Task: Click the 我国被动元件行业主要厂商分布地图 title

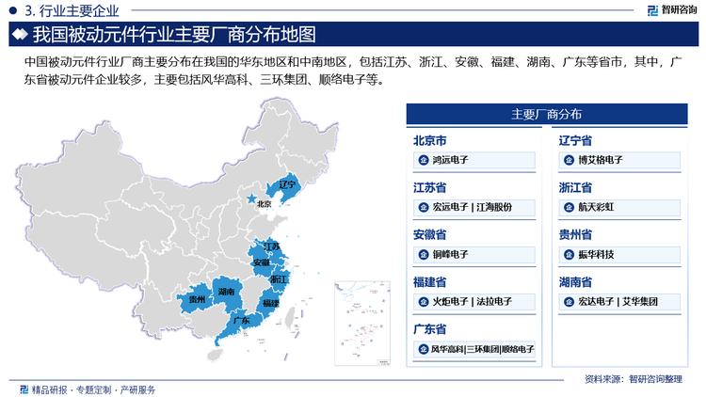Action: 174,34
